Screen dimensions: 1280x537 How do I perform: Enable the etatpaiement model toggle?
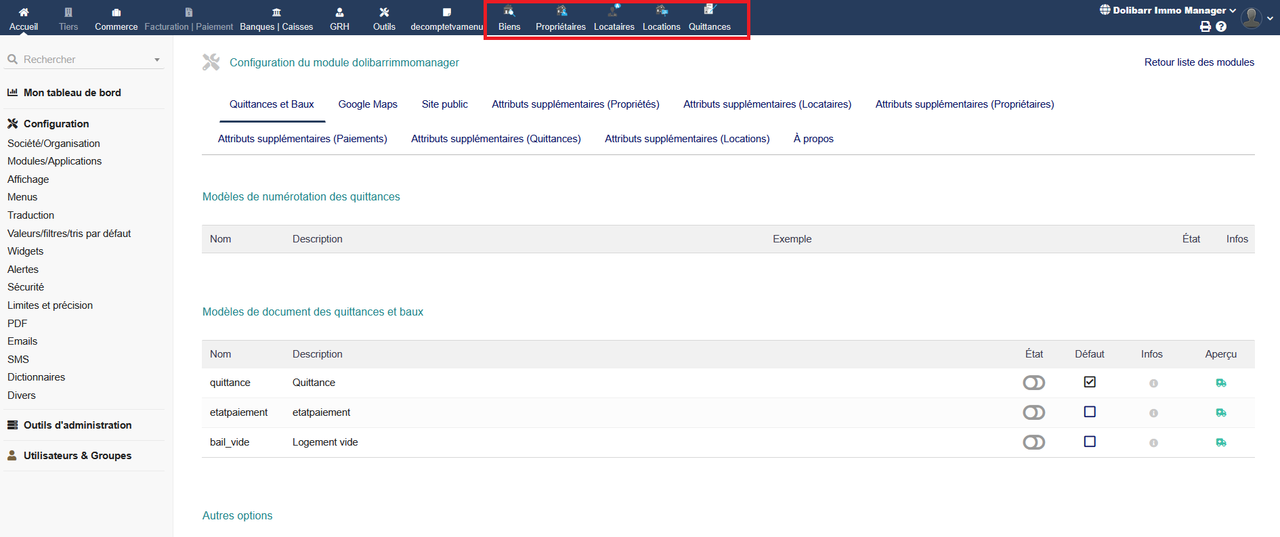pyautogui.click(x=1033, y=413)
